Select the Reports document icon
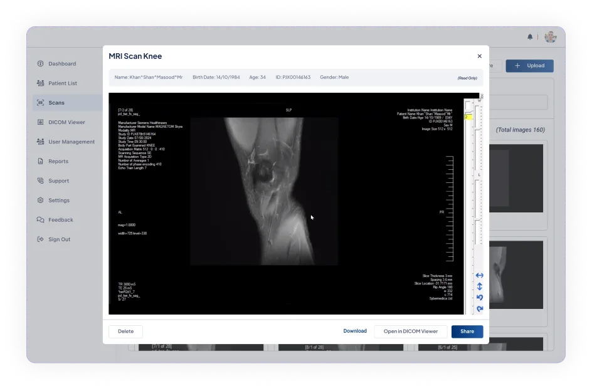This screenshot has height=391, width=592. 40,161
